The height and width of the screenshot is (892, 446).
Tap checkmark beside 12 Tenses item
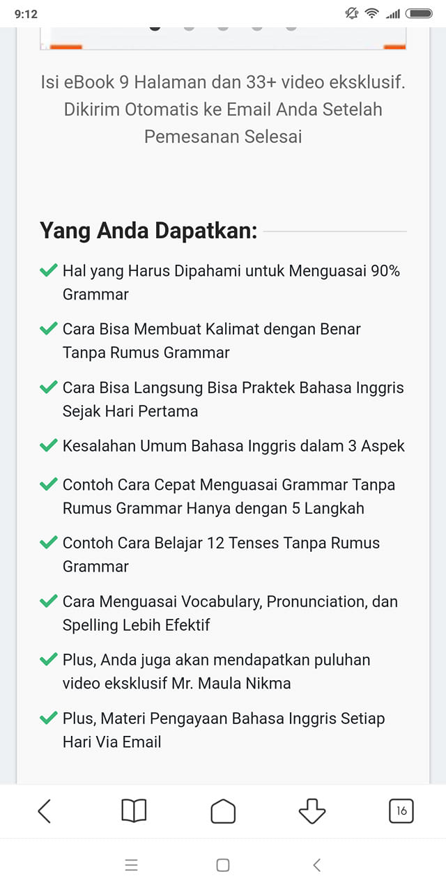coord(48,542)
